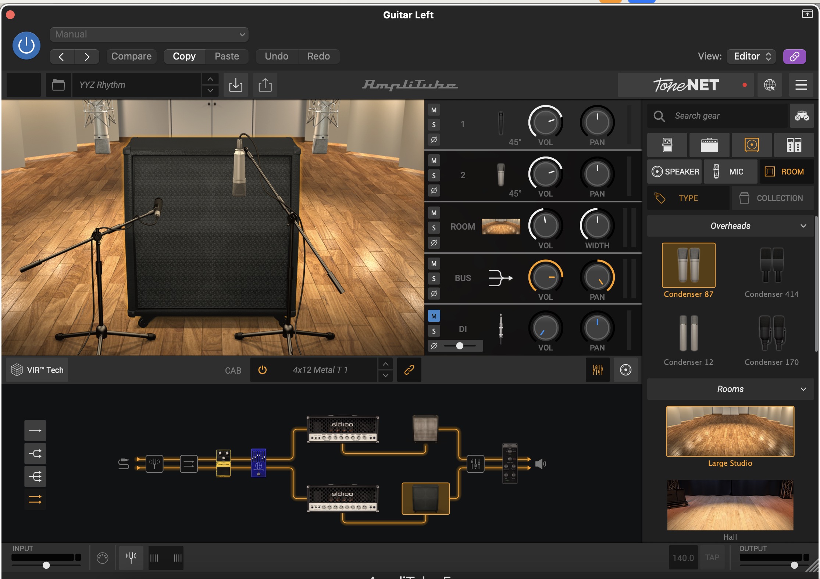Go to next preset arrow
This screenshot has height=579, width=820.
click(x=87, y=57)
